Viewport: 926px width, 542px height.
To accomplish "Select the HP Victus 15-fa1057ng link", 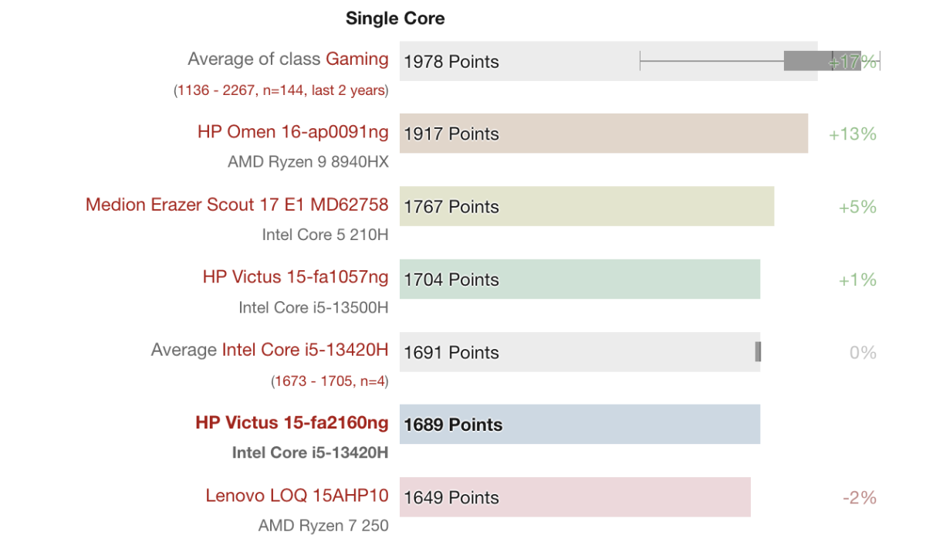I will [x=296, y=277].
